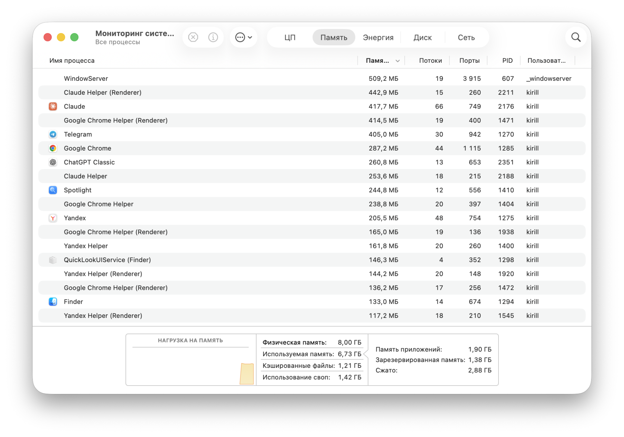Image resolution: width=624 pixels, height=437 pixels.
Task: Sort by Пользователь column header
Action: tap(546, 61)
